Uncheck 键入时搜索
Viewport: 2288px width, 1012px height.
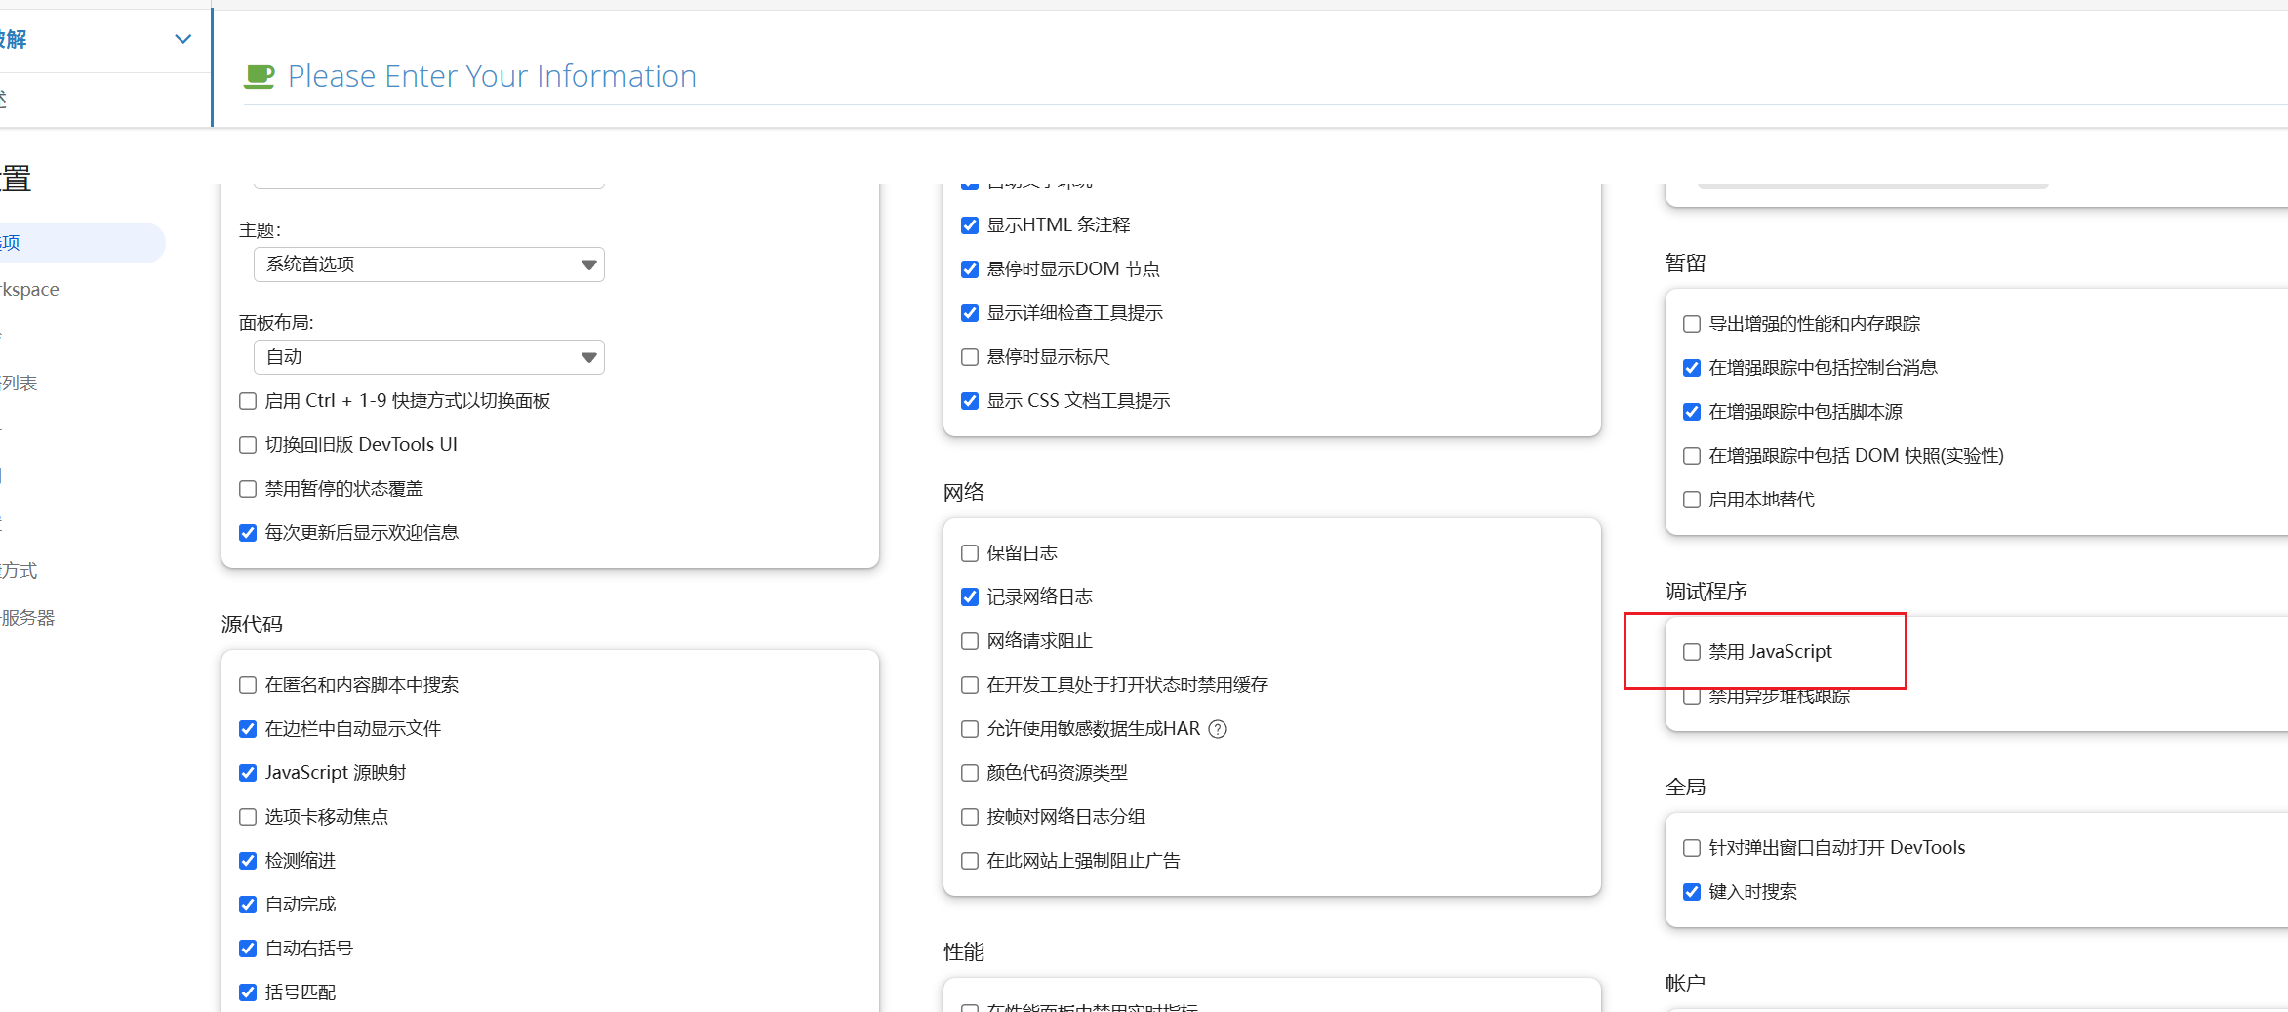(1692, 892)
